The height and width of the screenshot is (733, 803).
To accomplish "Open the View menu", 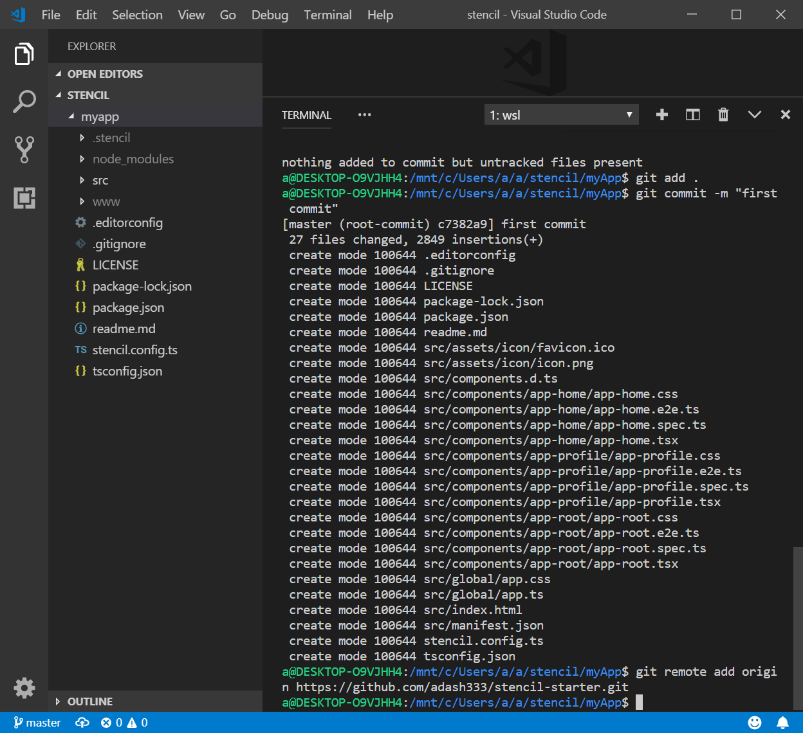I will (x=191, y=15).
